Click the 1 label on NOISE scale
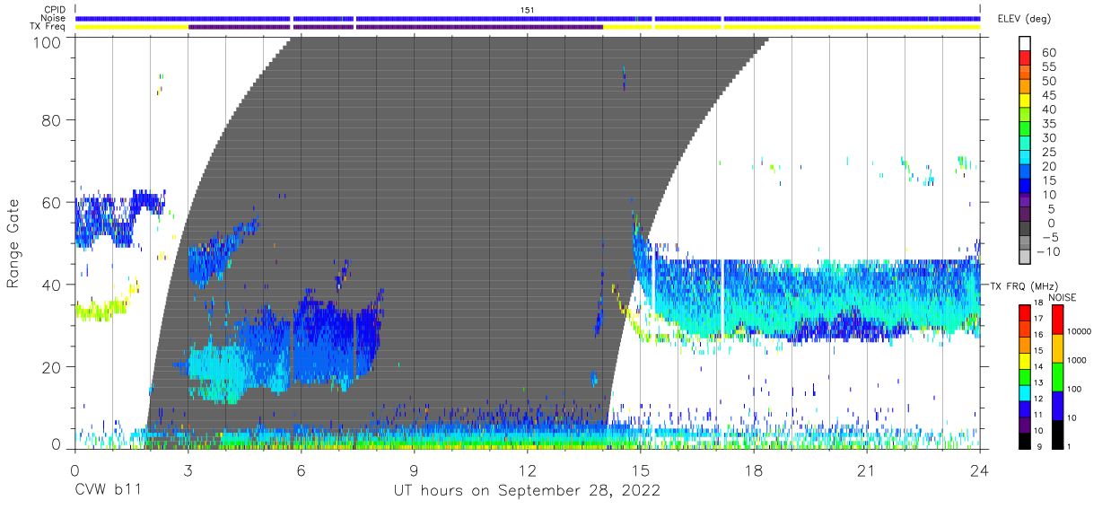 pos(1070,446)
